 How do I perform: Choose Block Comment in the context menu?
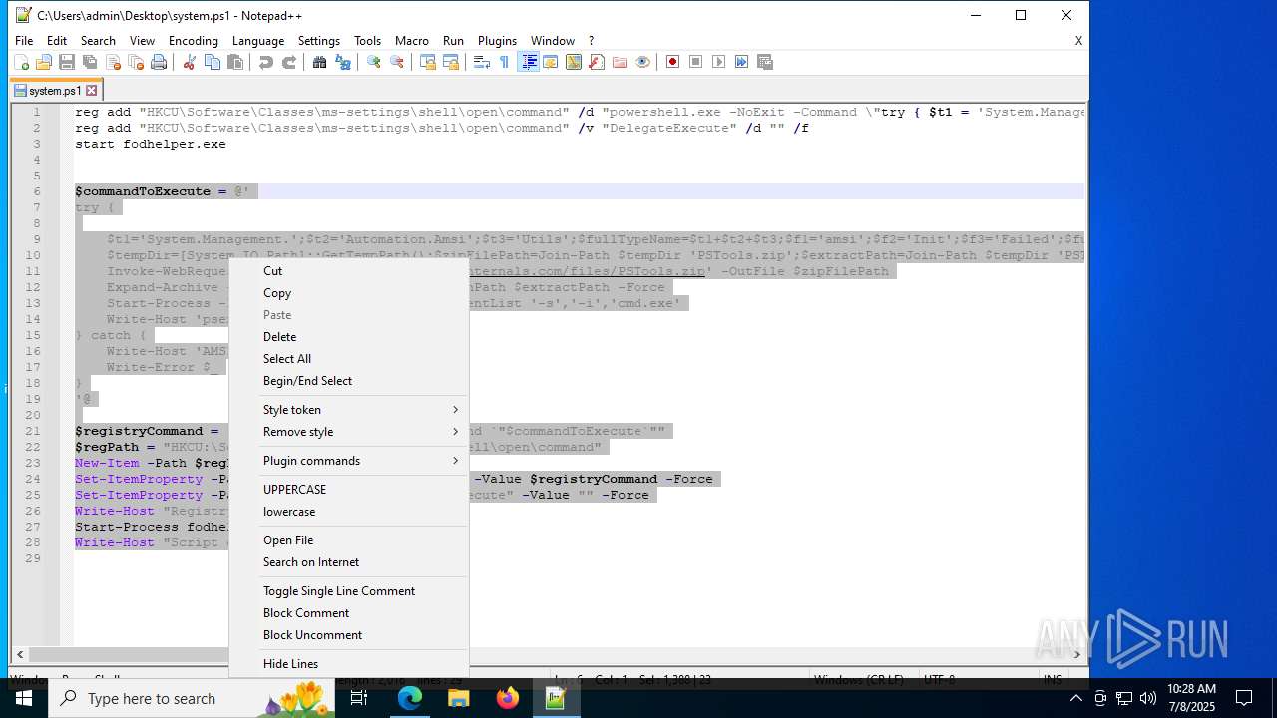[349, 613]
